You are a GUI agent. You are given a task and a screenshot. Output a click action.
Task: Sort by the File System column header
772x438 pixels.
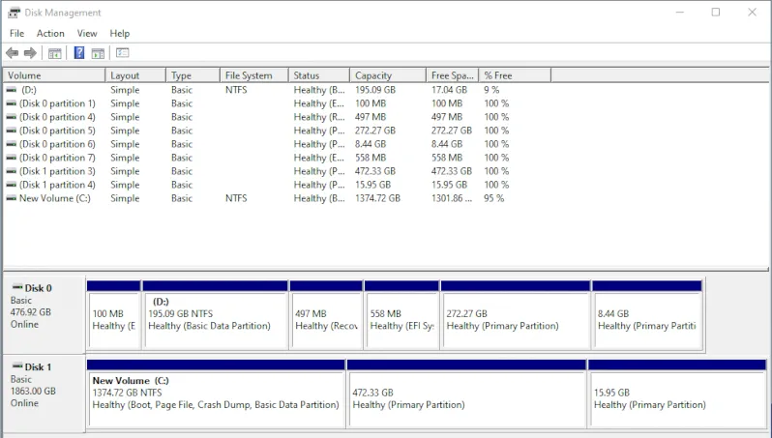(254, 75)
